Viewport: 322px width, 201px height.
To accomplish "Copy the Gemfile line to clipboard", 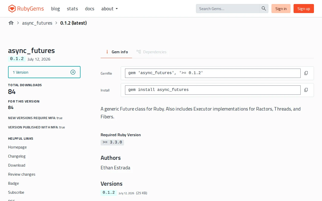I will coord(306,73).
